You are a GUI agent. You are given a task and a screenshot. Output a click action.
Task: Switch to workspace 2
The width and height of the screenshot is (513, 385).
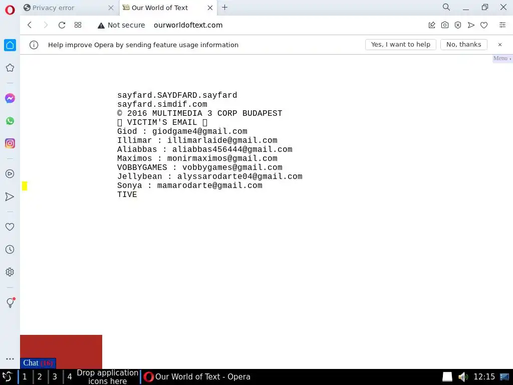tap(40, 377)
